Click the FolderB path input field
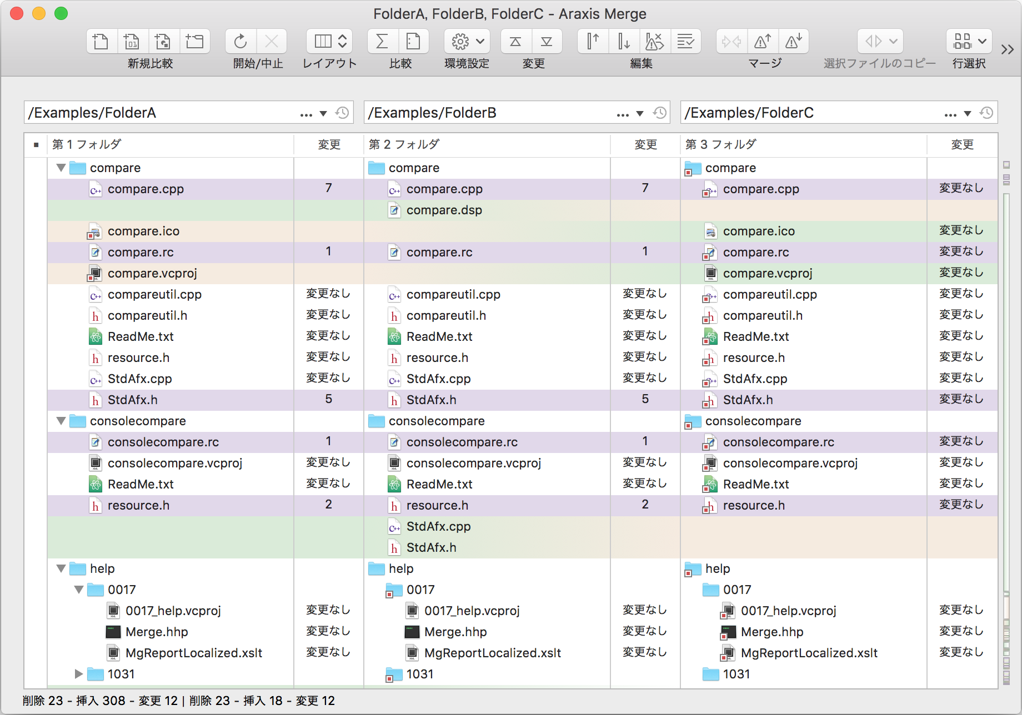Screen dimensions: 1022x715 click(x=489, y=113)
